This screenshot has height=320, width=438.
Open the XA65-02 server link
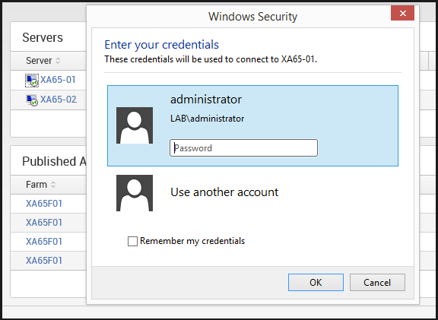(59, 100)
